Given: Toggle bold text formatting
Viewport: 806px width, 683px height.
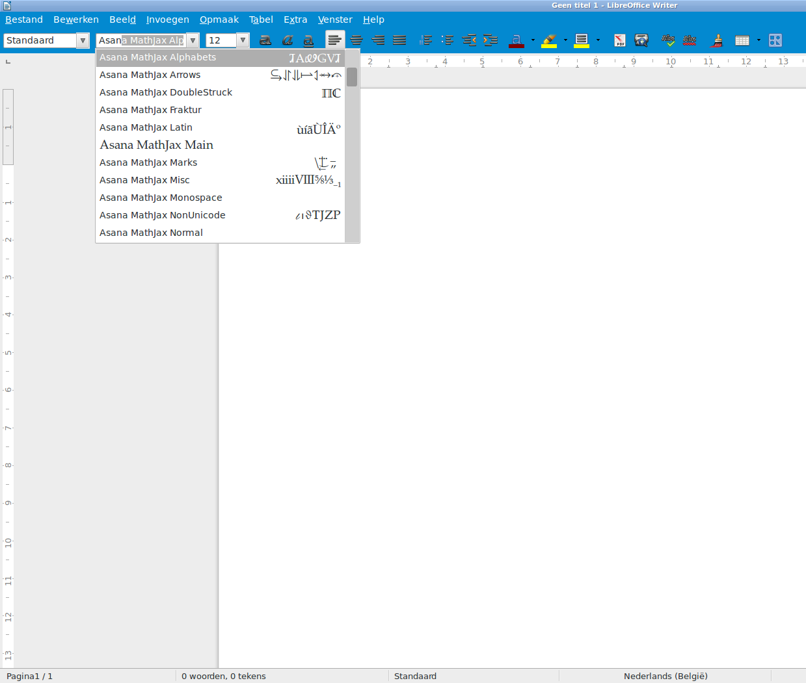Looking at the screenshot, I should click(x=265, y=40).
